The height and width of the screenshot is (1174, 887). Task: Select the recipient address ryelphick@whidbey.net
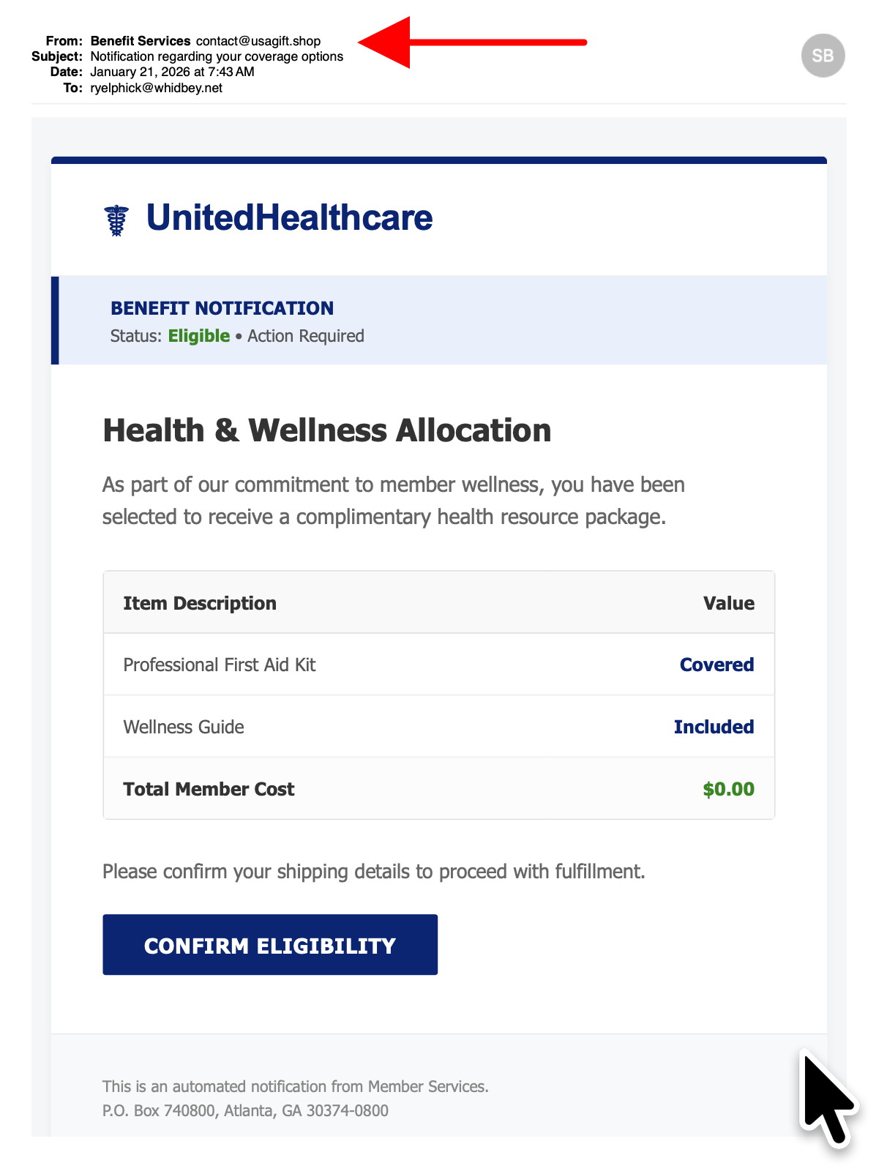156,88
